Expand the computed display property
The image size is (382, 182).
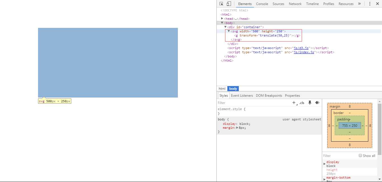(x=325, y=164)
